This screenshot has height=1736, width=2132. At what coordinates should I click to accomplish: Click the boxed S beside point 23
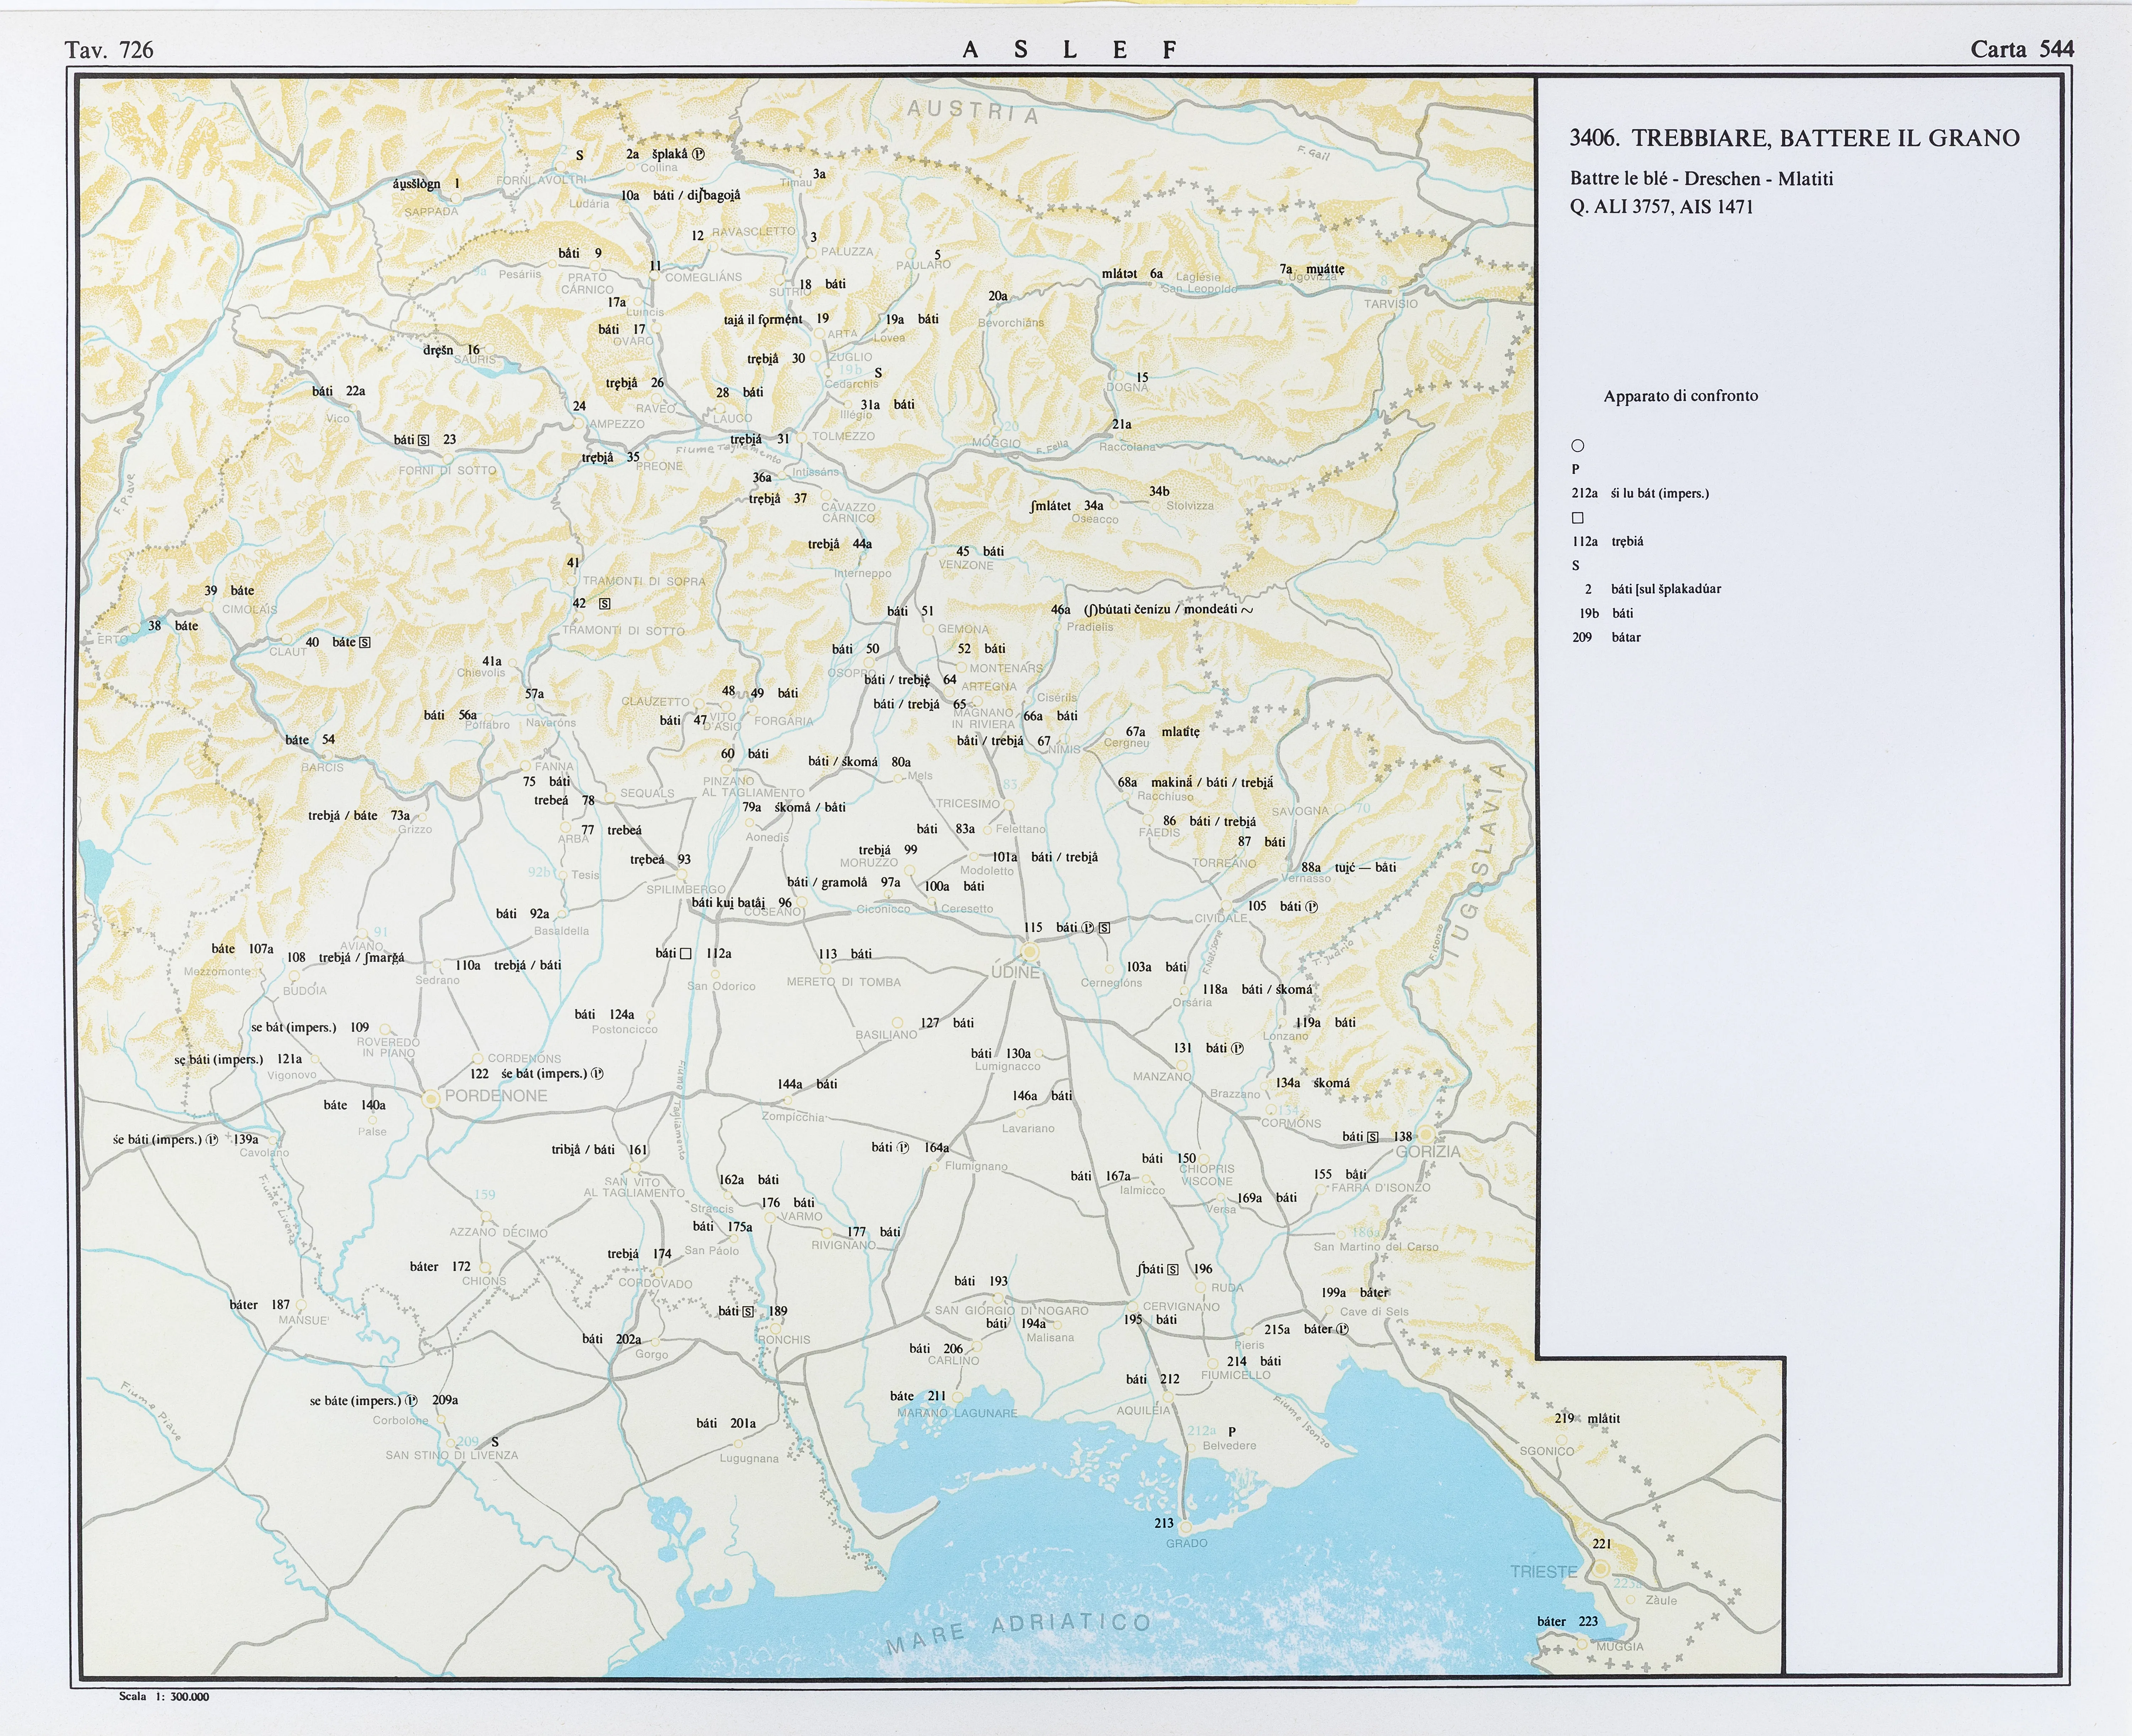(x=424, y=440)
